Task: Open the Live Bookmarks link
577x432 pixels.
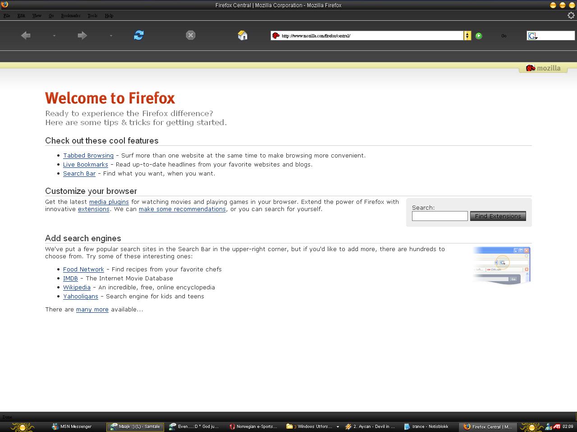Action: point(86,164)
